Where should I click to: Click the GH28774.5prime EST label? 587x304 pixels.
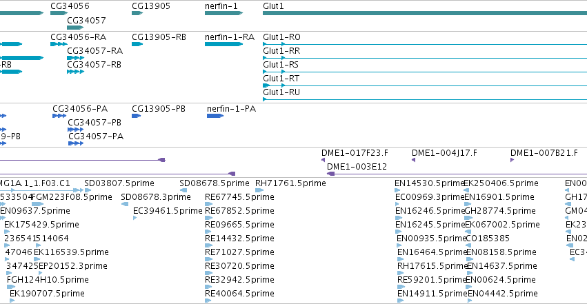click(500, 211)
